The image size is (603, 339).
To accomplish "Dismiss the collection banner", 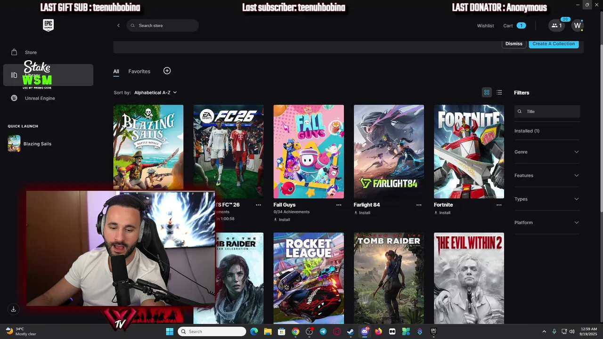I will tap(514, 44).
